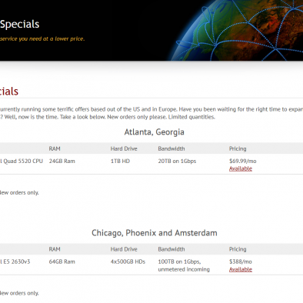Click the RAM header in Atlanta table
The image size is (303, 303).
coord(55,148)
